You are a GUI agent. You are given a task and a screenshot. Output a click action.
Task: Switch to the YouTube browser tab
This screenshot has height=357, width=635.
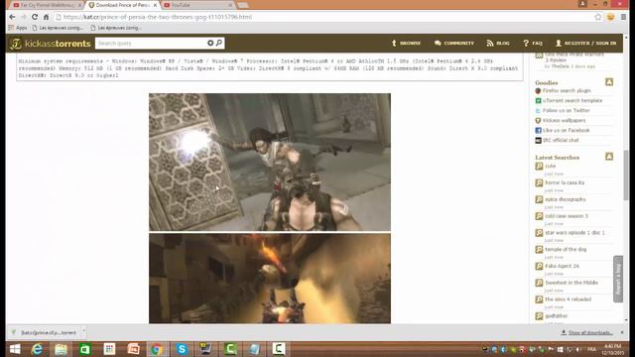(198, 5)
